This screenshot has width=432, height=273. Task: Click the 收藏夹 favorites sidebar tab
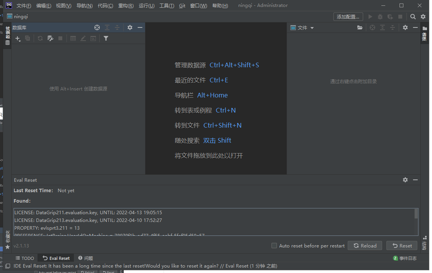[x=7, y=240]
